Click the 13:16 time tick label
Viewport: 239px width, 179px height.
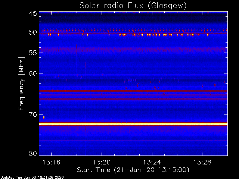pyautogui.click(x=52, y=162)
